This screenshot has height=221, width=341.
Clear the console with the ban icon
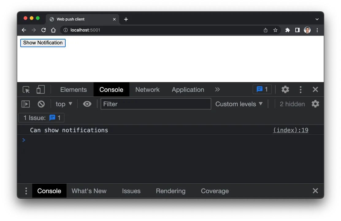click(41, 104)
